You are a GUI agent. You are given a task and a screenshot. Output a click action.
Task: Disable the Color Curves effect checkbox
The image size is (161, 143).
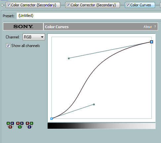pyautogui.click(x=128, y=5)
